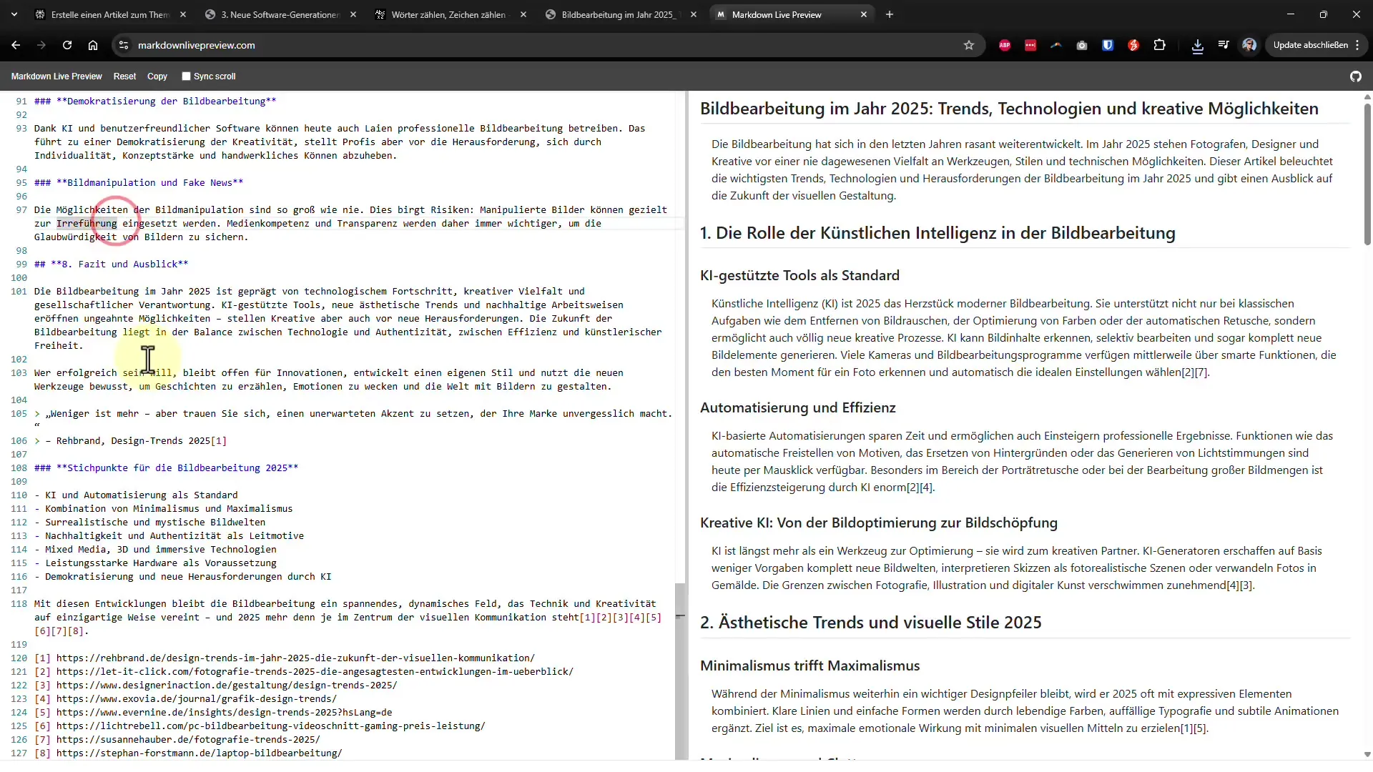Open the GitHub repository icon
Screen dimensions: 1373x772
pyautogui.click(x=1356, y=76)
